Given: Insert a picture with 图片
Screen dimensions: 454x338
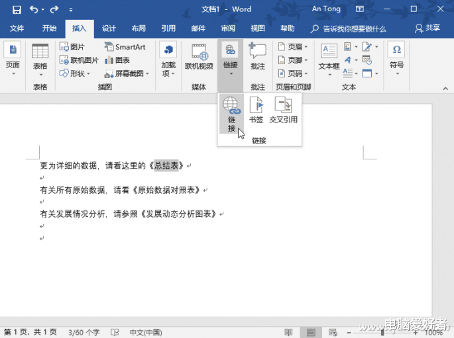Looking at the screenshot, I should click(x=72, y=47).
